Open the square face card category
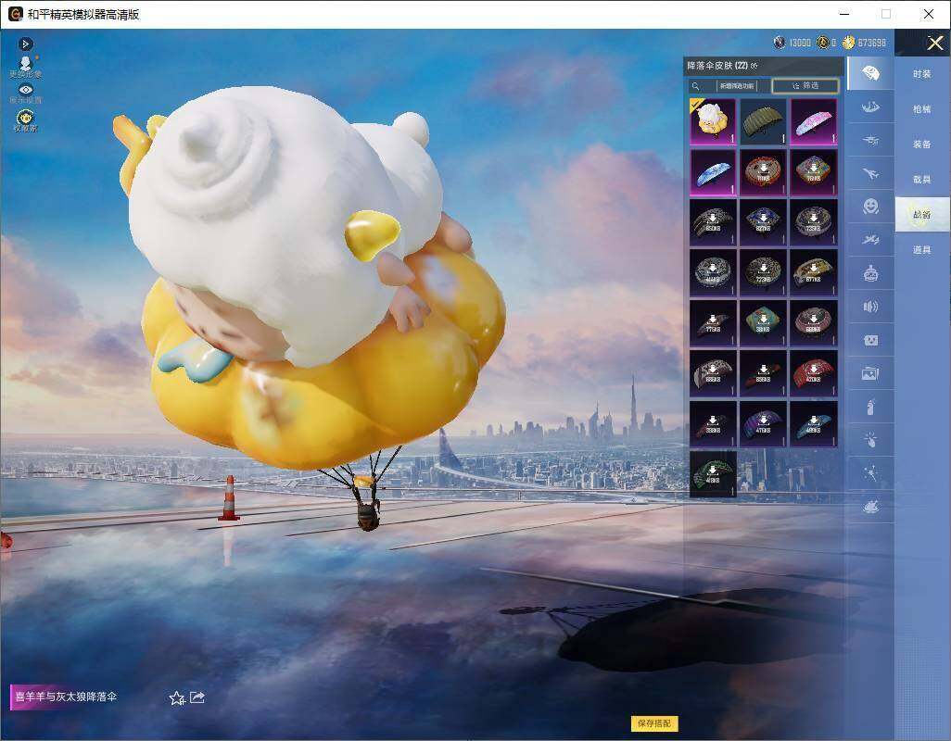The image size is (951, 741). pyautogui.click(x=870, y=341)
